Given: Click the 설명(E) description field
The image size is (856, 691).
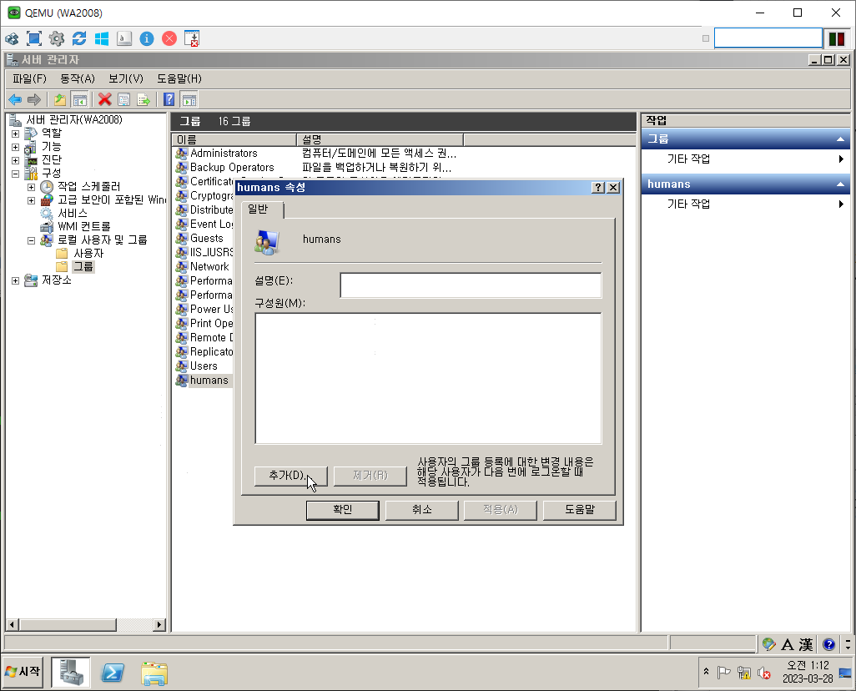Looking at the screenshot, I should [471, 285].
